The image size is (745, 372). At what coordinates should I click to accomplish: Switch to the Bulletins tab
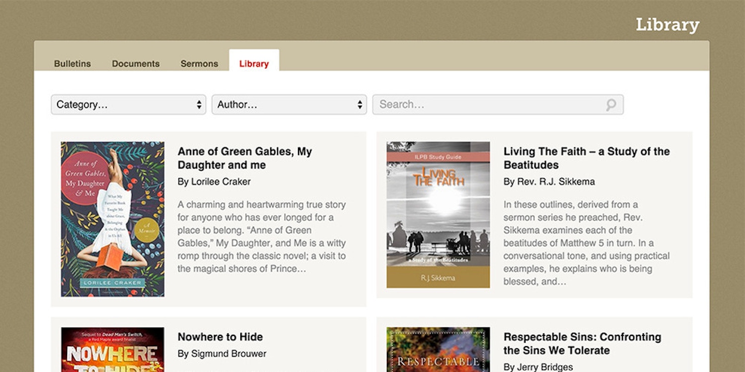73,63
